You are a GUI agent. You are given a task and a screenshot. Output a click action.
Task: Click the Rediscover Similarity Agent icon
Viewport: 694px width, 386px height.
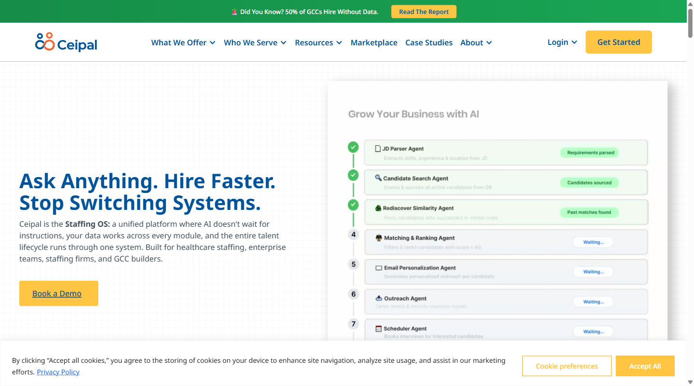pyautogui.click(x=378, y=208)
